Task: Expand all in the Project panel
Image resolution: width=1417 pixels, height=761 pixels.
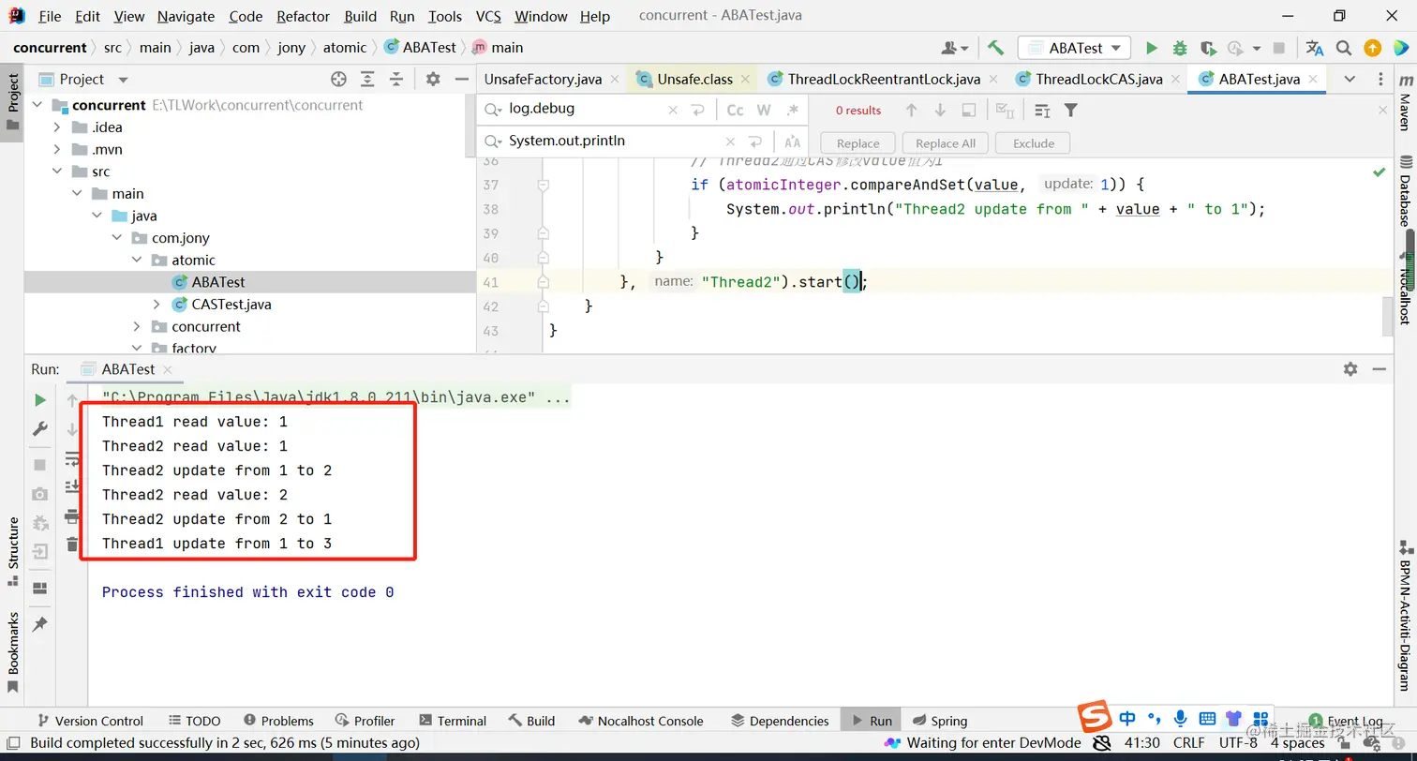Action: [367, 80]
